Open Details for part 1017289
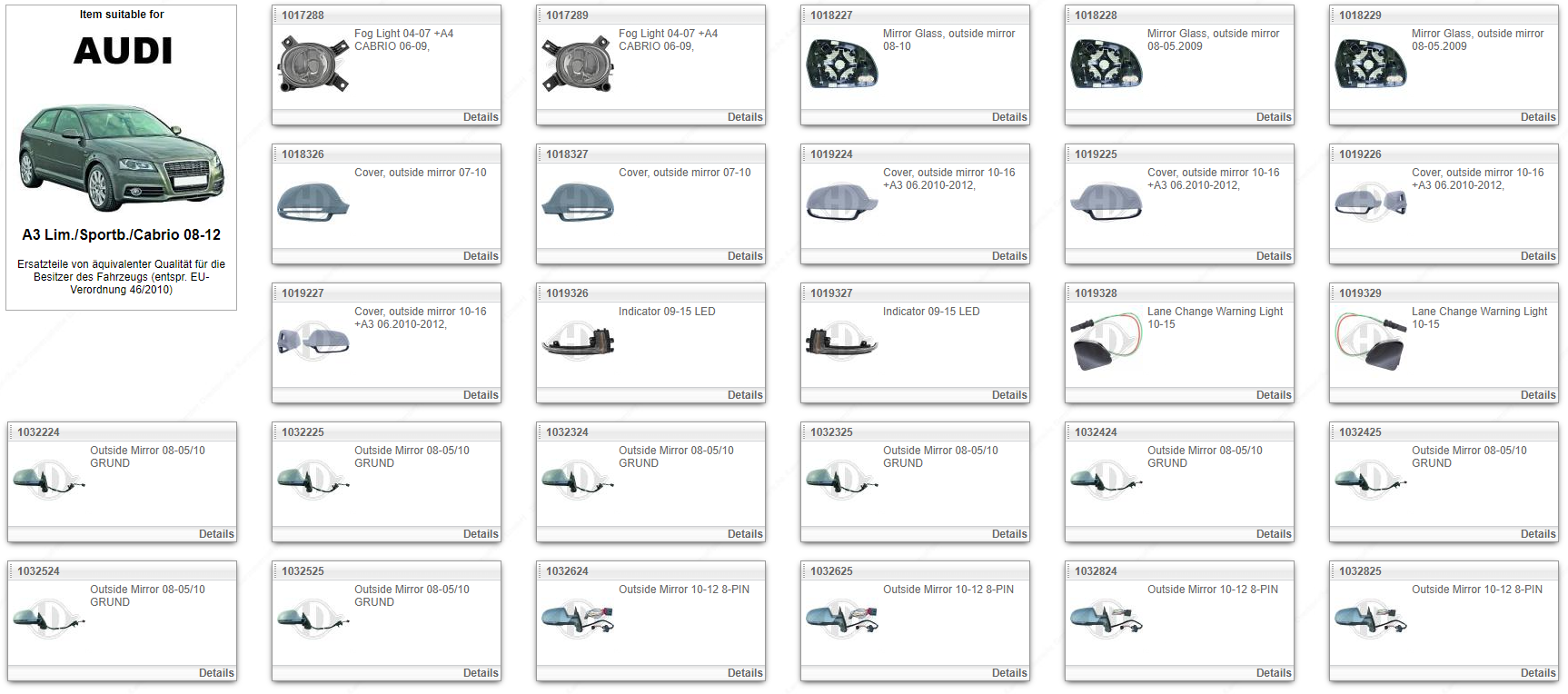Image resolution: width=1568 pixels, height=694 pixels. (x=744, y=117)
